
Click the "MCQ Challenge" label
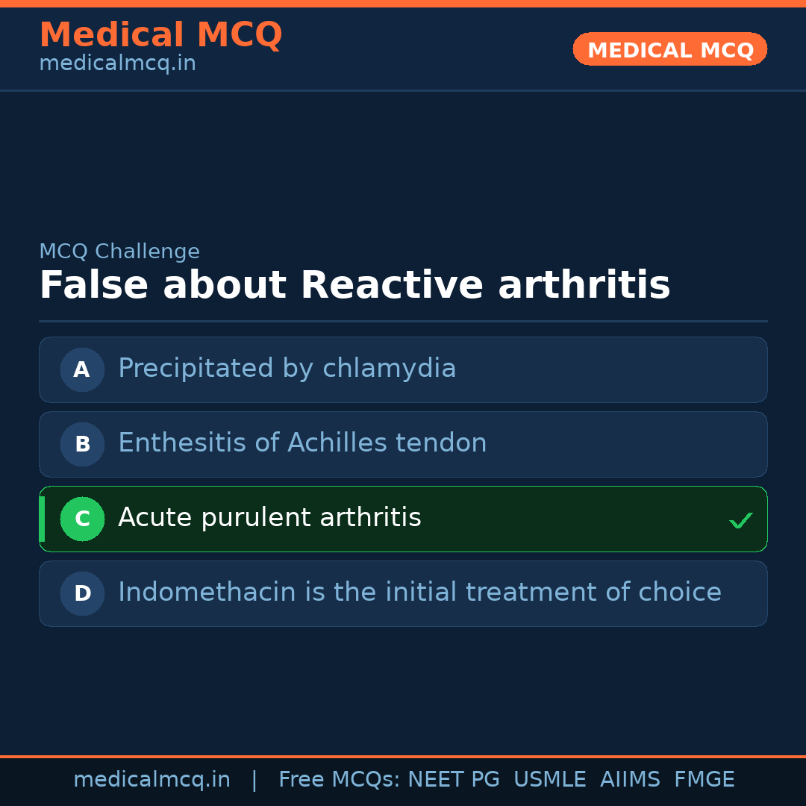119,252
